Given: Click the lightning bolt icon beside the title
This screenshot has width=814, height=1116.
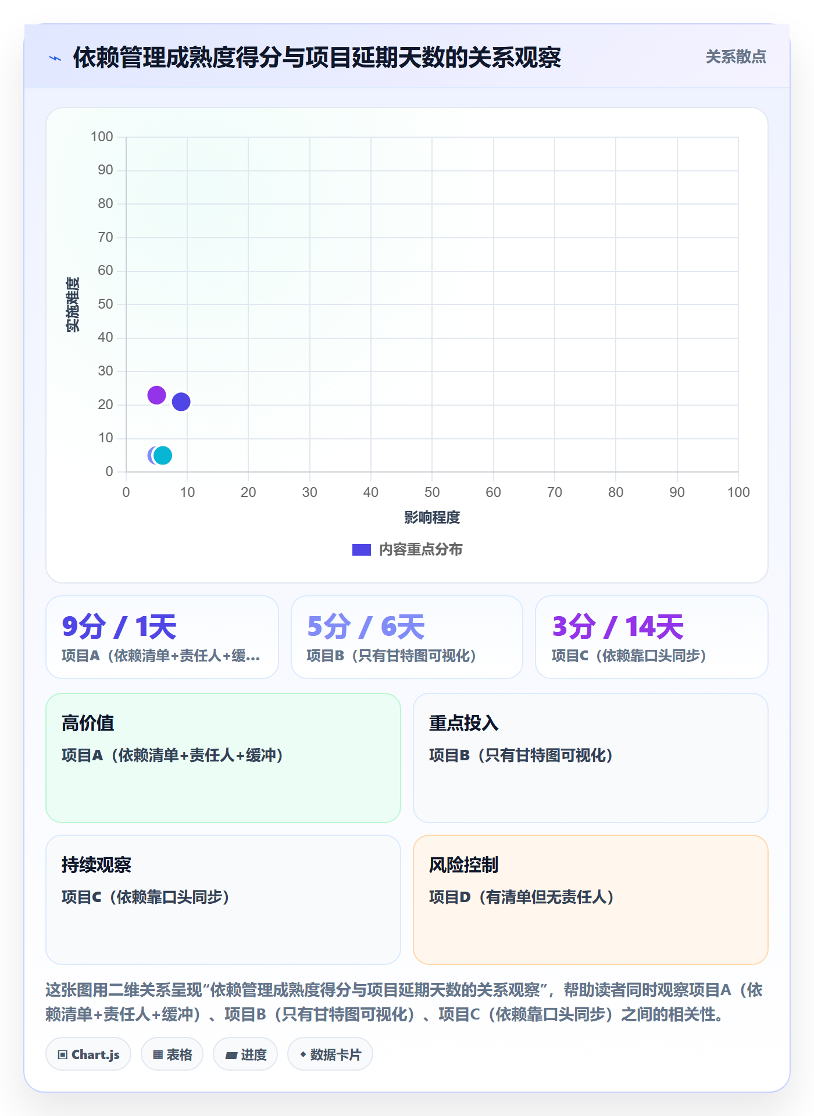Looking at the screenshot, I should point(55,58).
